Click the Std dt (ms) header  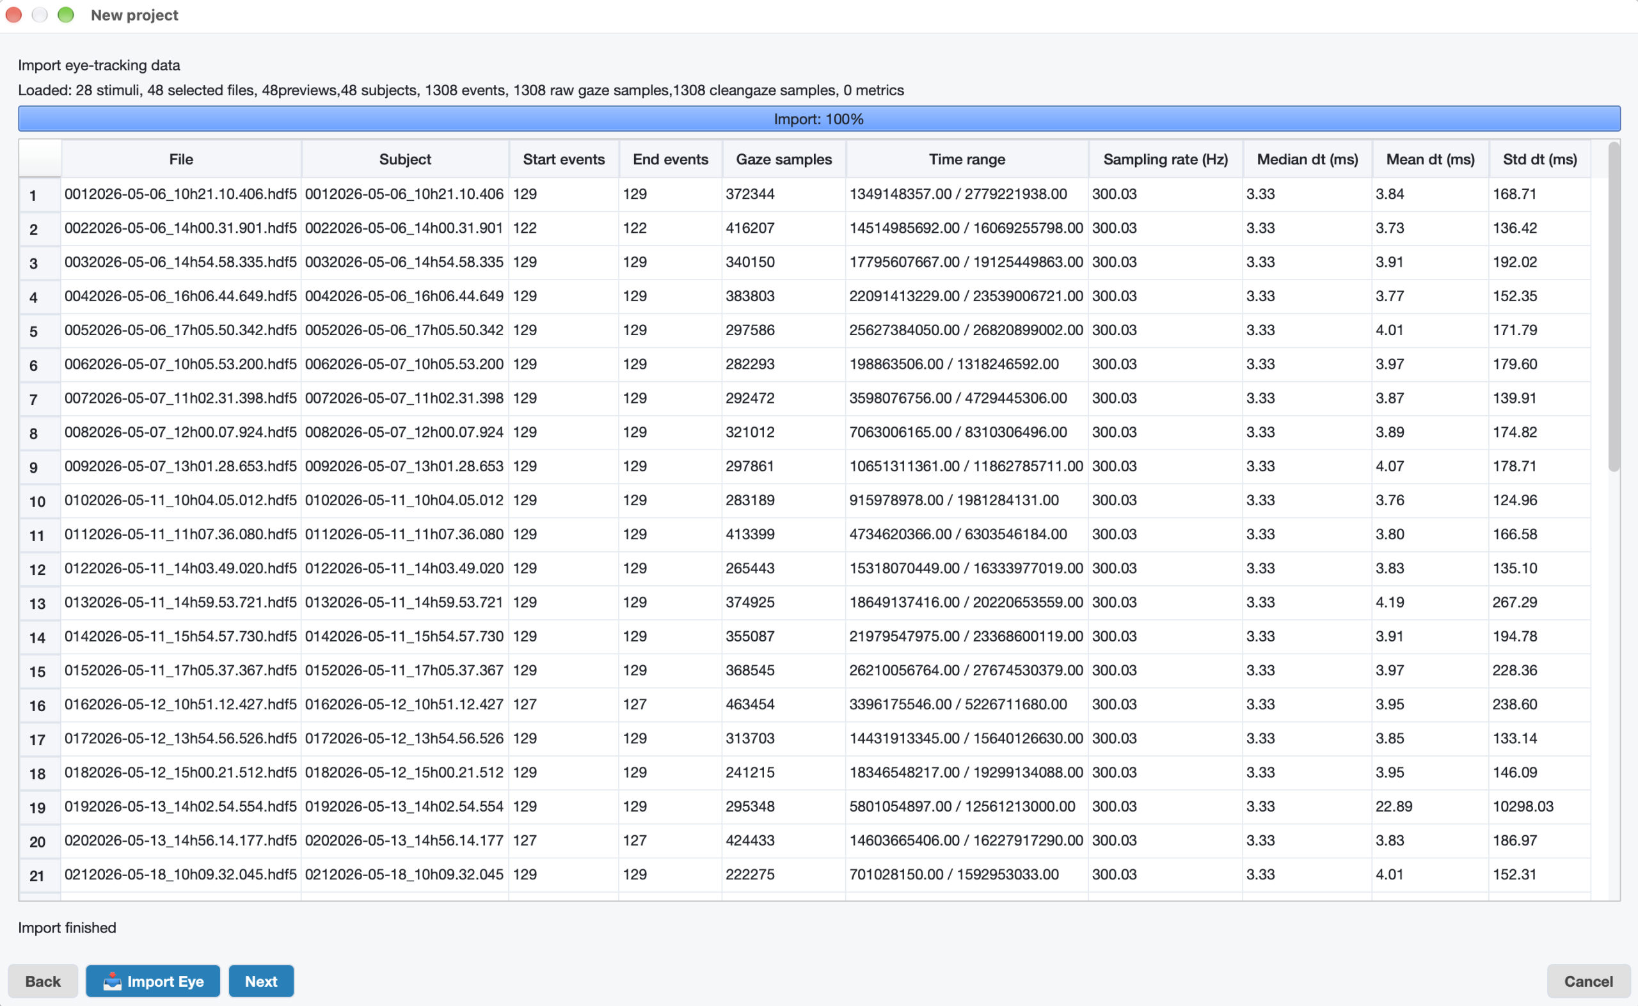click(1539, 159)
